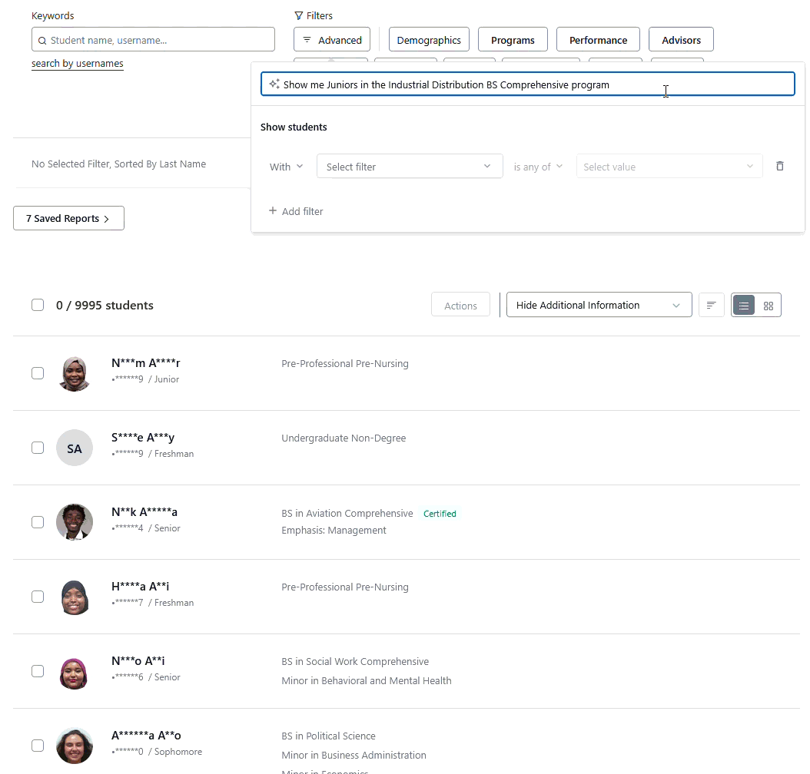Click into the AI query text field

(x=528, y=84)
